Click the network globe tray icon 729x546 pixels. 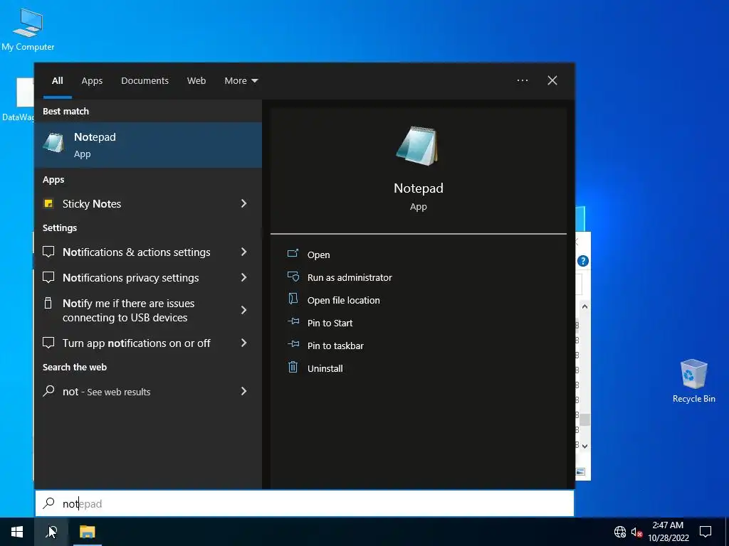[620, 532]
